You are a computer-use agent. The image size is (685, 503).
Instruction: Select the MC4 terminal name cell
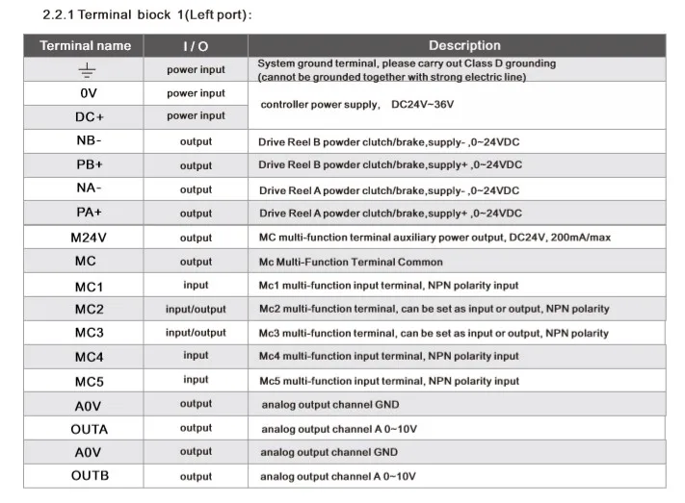coord(85,357)
